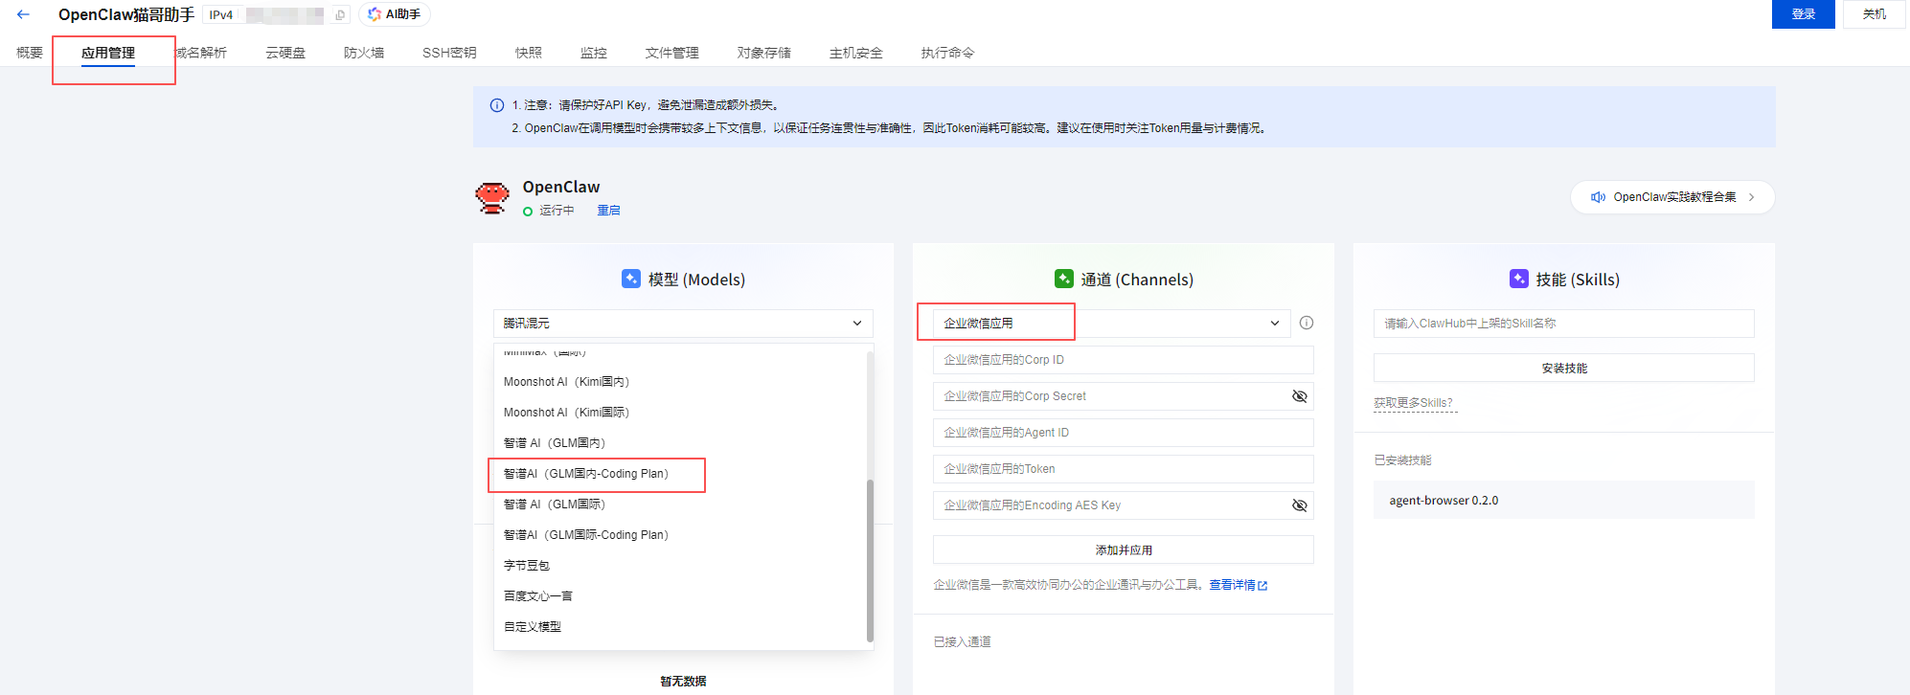Open OpenClaw实践教程合集 chevron link
The image size is (1910, 695).
(1751, 197)
